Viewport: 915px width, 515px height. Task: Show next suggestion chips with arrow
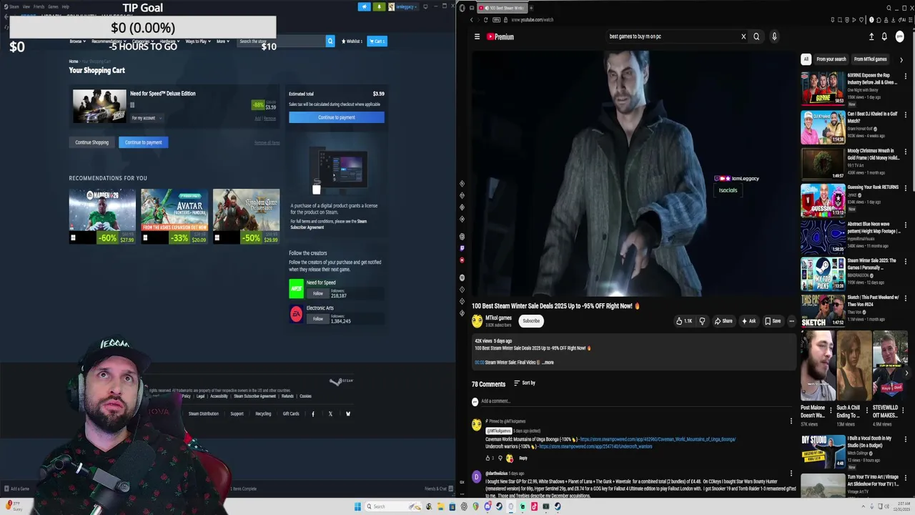click(x=901, y=59)
